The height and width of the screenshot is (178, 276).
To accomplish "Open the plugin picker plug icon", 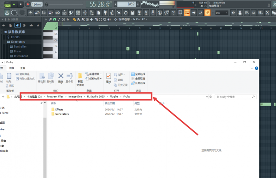I will pyautogui.click(x=105, y=13).
